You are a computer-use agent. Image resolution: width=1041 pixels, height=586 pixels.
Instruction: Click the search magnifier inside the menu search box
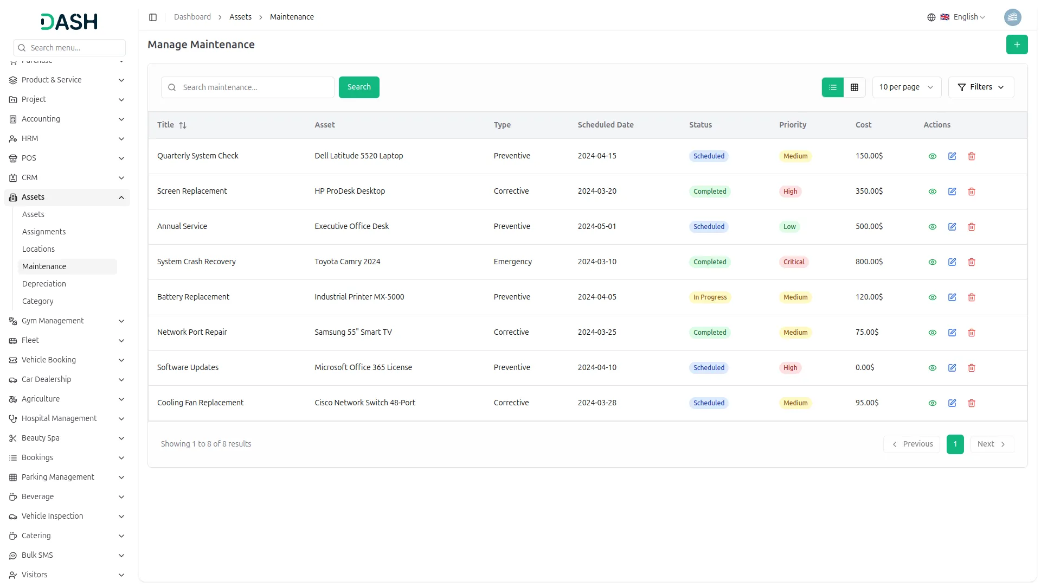[x=22, y=47]
